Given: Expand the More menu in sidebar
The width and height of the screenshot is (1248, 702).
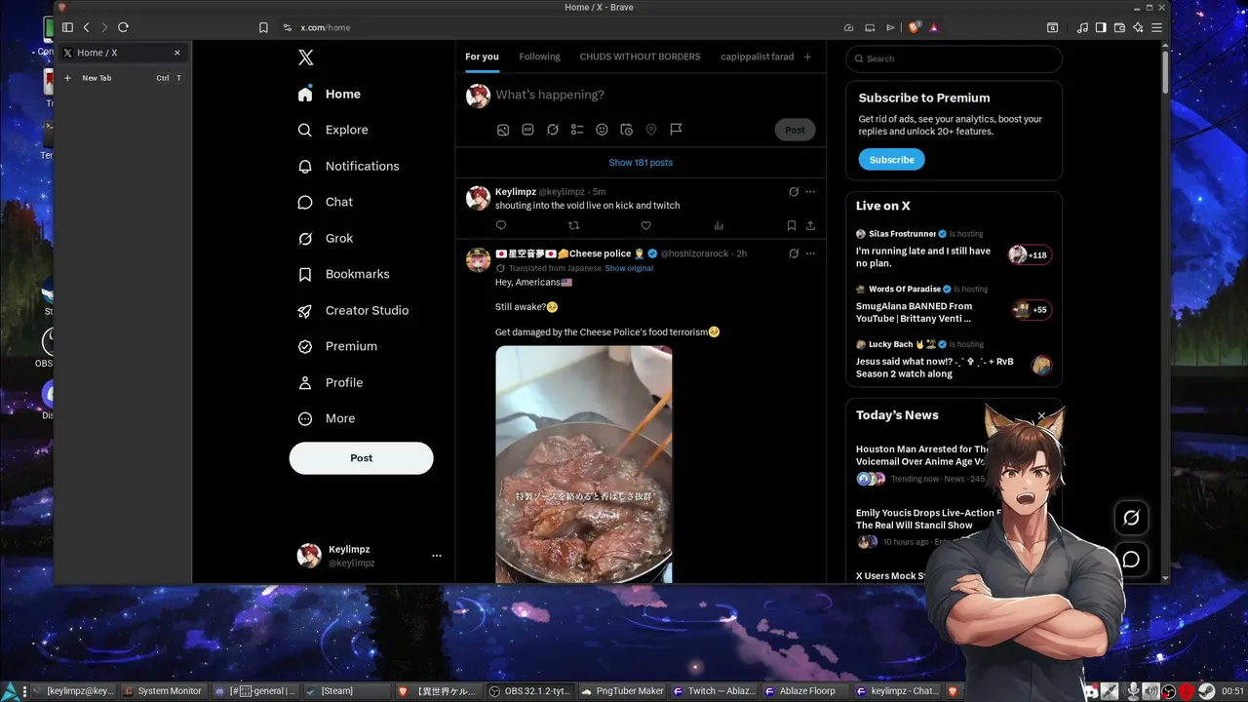Looking at the screenshot, I should click(x=327, y=418).
